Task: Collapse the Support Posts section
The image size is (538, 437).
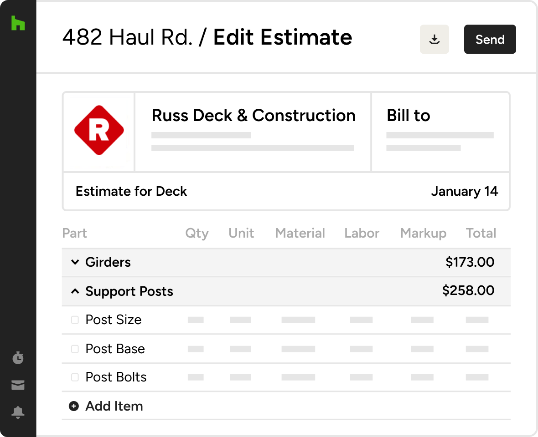Action: pyautogui.click(x=75, y=291)
